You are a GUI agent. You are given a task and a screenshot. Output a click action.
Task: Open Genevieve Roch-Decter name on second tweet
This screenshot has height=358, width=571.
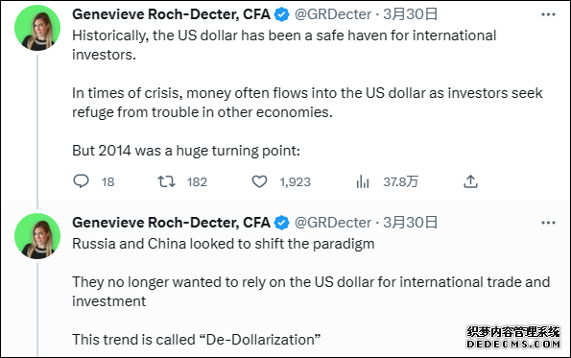coord(171,223)
